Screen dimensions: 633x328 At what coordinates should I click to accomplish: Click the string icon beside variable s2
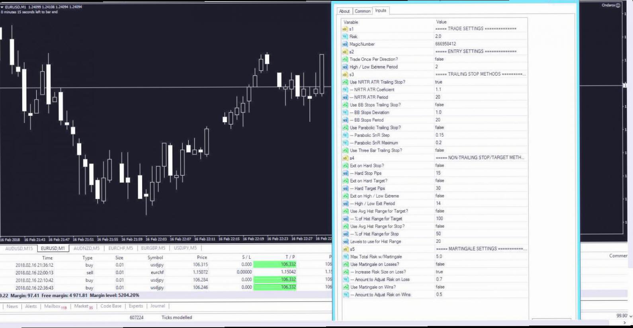[x=345, y=52]
